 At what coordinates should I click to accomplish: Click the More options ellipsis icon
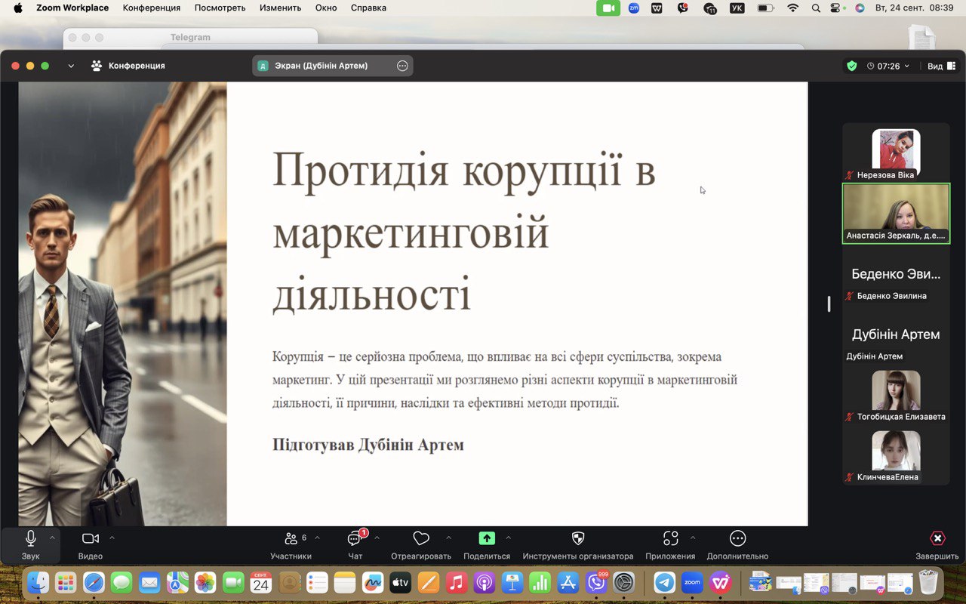click(737, 539)
